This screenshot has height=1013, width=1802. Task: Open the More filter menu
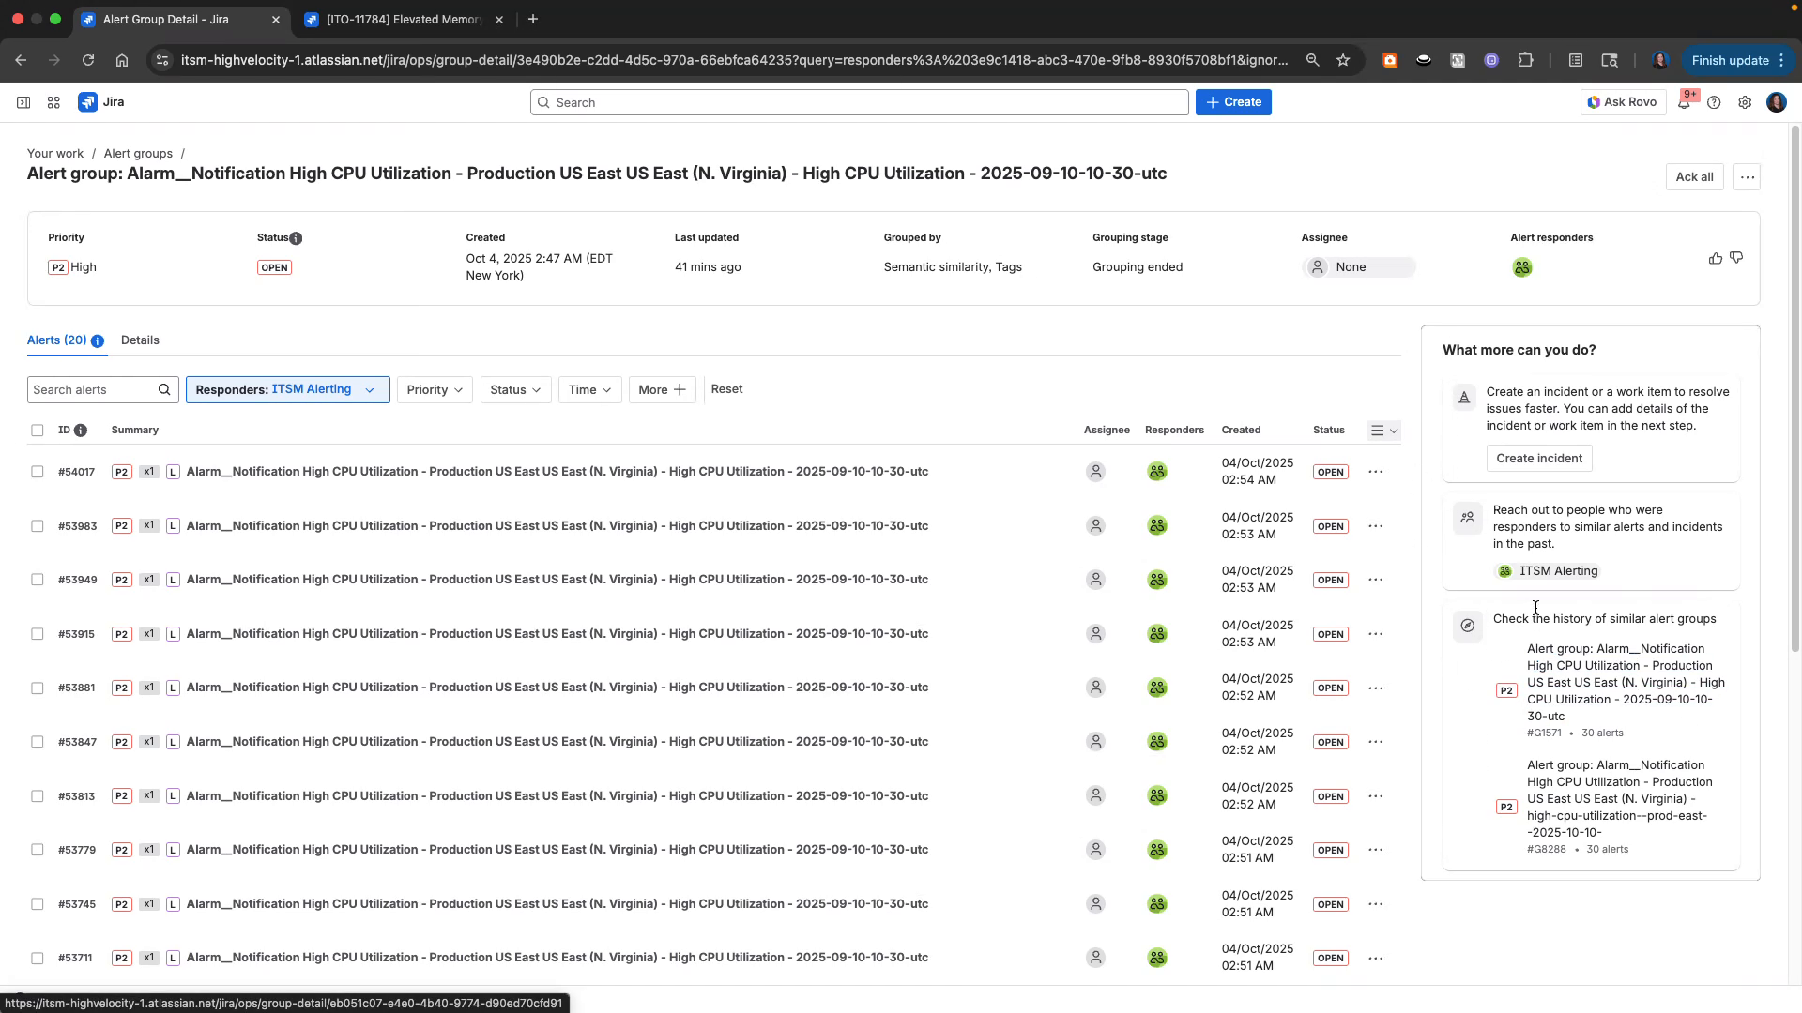[x=661, y=389]
